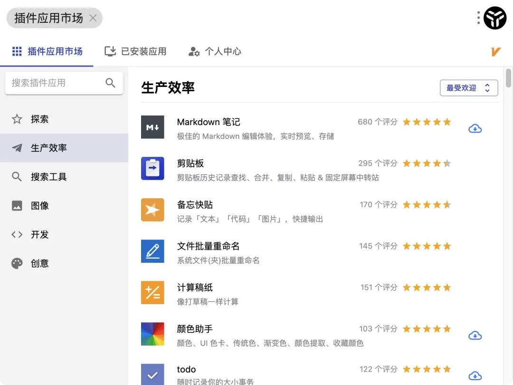
Task: Click the 295 个评分 rating count
Action: pos(378,163)
